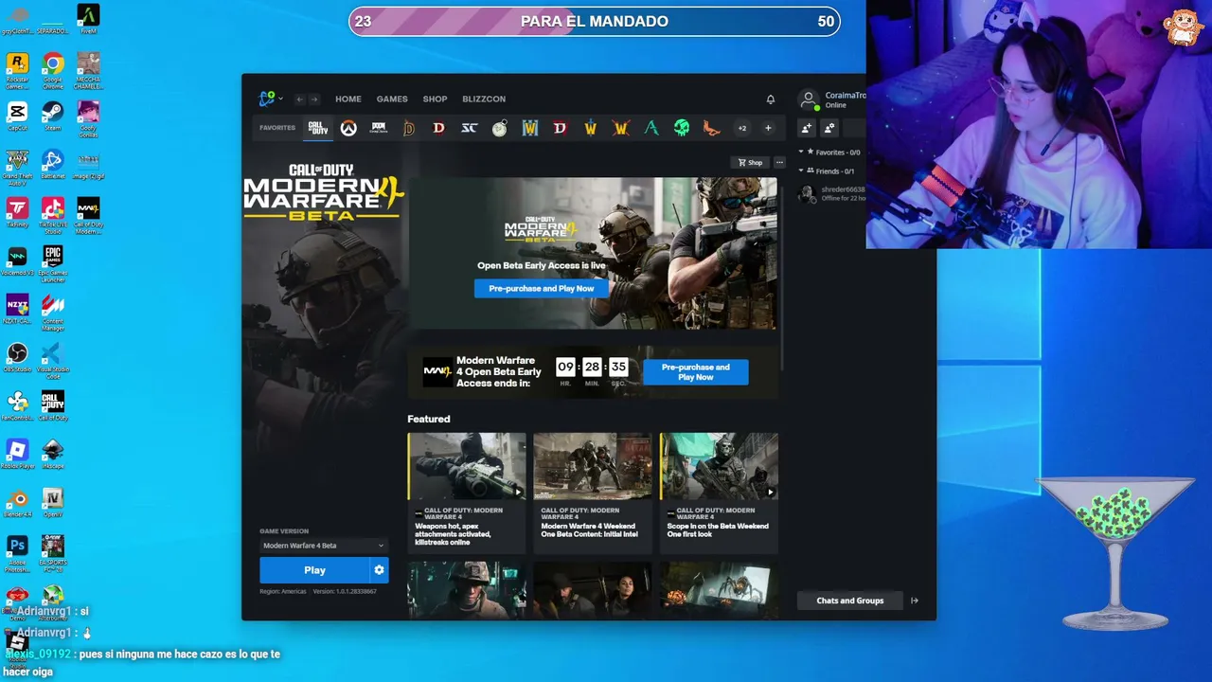
Task: Open the SHOP tab
Action: tap(436, 99)
